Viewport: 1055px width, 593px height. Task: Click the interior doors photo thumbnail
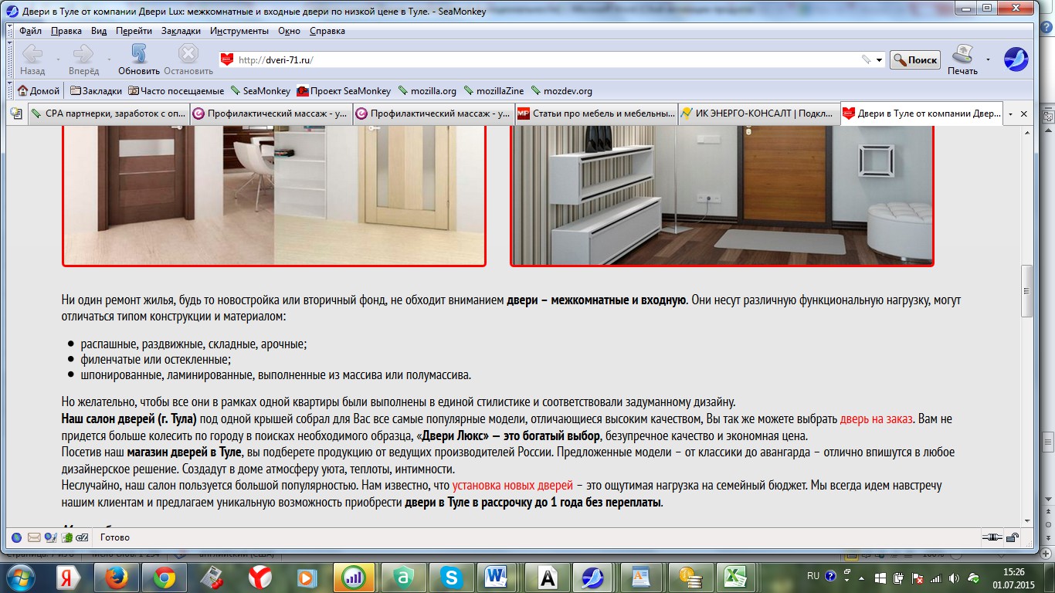(x=274, y=196)
